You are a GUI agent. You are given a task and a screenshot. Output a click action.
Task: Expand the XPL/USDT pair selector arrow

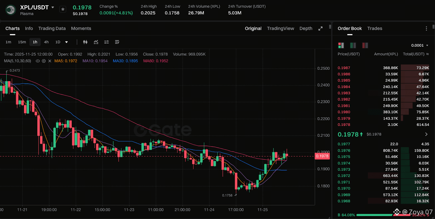53,7
